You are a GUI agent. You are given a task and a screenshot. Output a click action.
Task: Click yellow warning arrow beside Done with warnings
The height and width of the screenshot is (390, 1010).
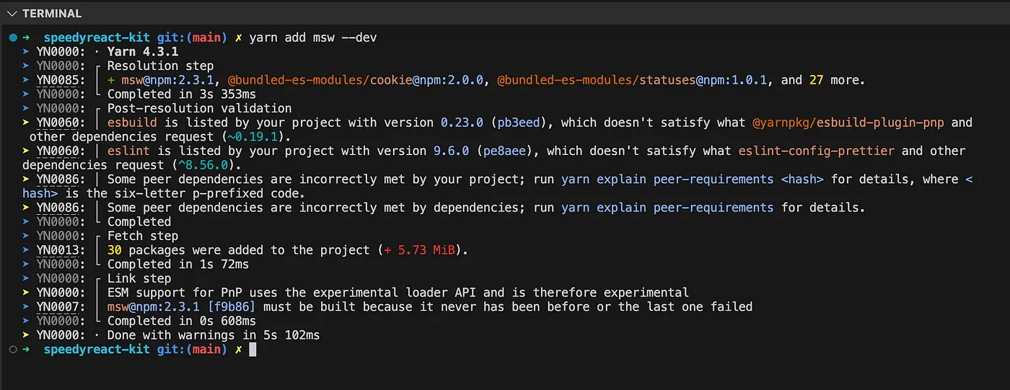pos(26,335)
